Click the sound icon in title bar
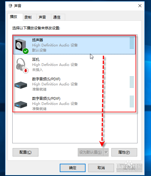This screenshot has width=151, height=176. click(x=10, y=6)
